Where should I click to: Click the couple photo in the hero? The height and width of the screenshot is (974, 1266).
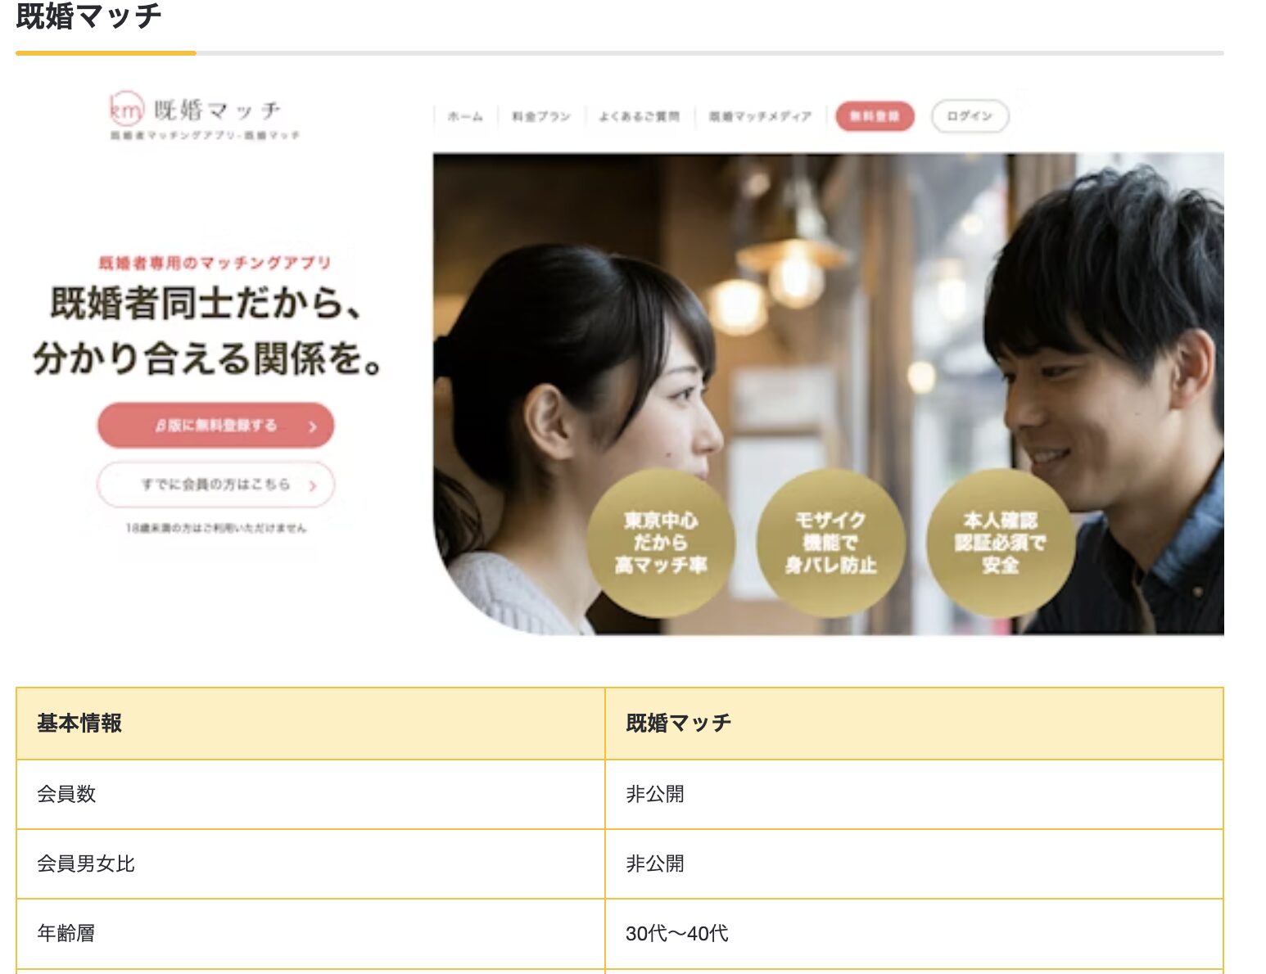(x=828, y=394)
